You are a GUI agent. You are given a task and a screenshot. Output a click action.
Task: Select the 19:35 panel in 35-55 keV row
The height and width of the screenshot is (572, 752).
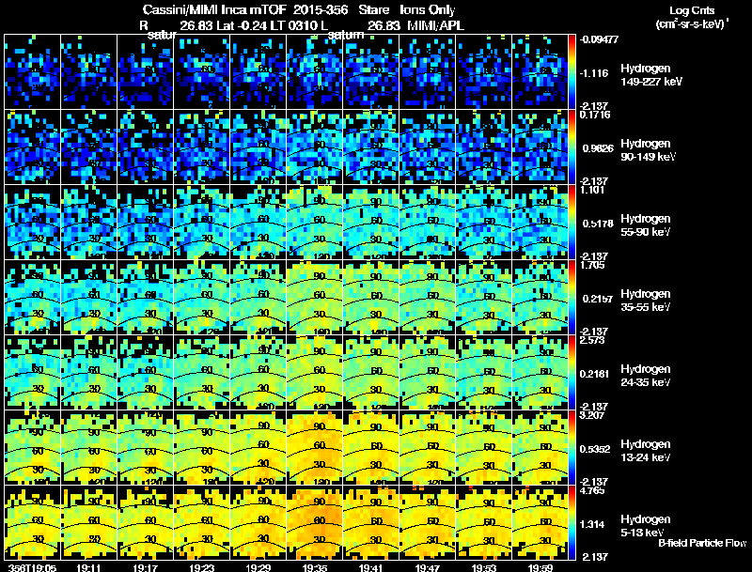point(315,297)
